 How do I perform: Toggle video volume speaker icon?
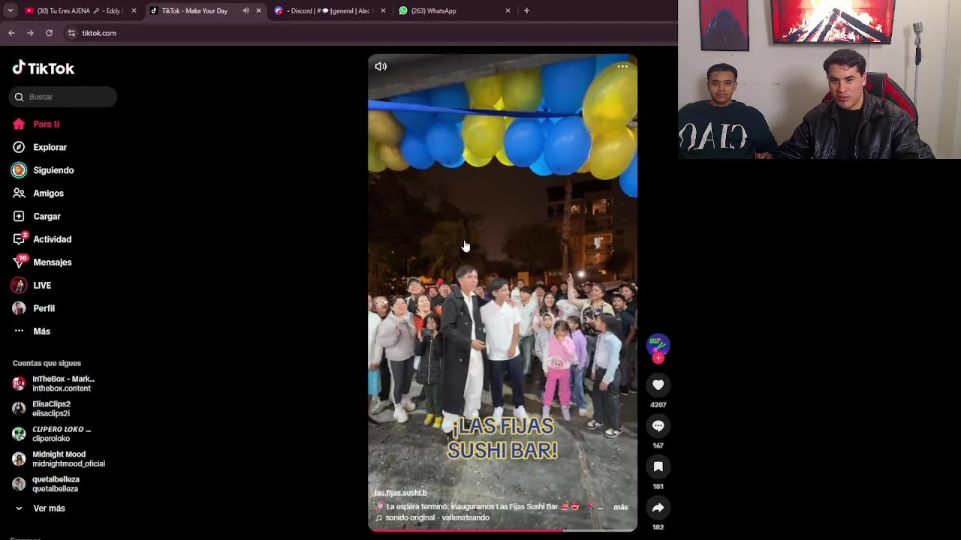pos(381,67)
